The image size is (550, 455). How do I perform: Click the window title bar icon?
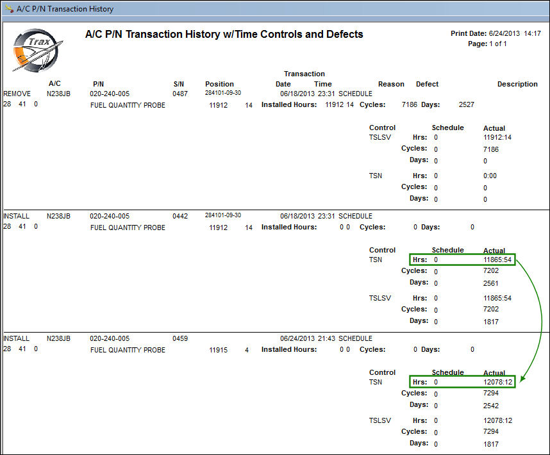point(10,8)
